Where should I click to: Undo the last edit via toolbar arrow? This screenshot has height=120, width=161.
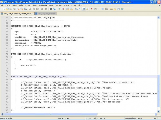[x=42, y=9]
